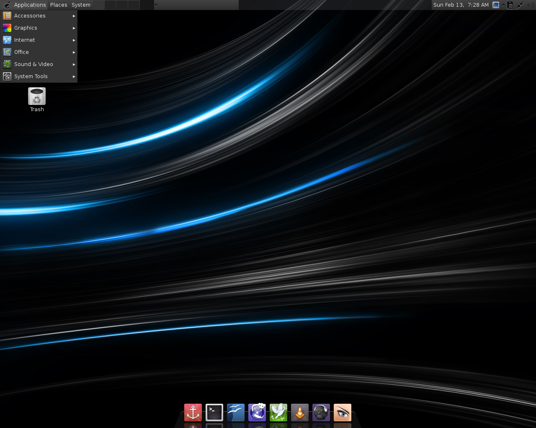Open the Places menu
The height and width of the screenshot is (428, 536).
[x=59, y=5]
